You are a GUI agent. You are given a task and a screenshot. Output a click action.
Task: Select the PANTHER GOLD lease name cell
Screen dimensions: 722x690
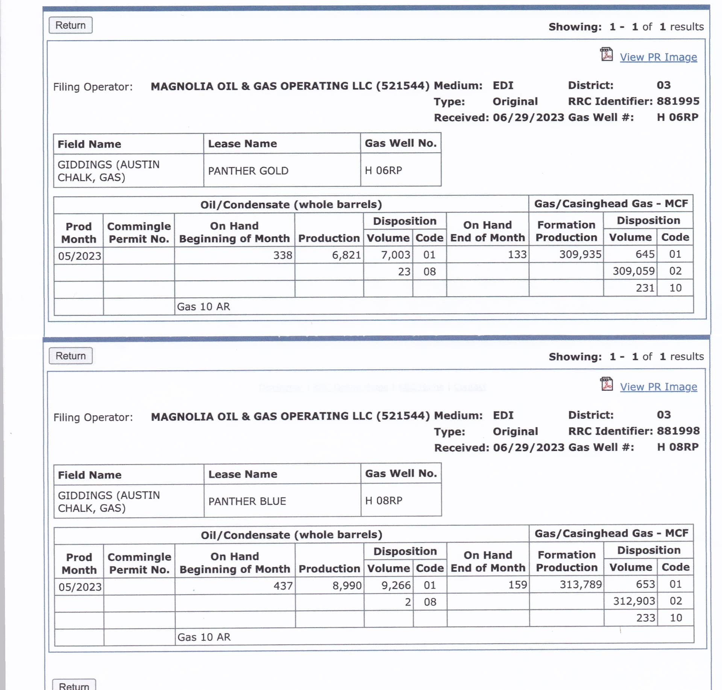282,170
